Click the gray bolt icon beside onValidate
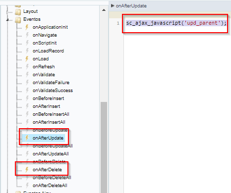This screenshot has width=231, height=193. [x=27, y=75]
